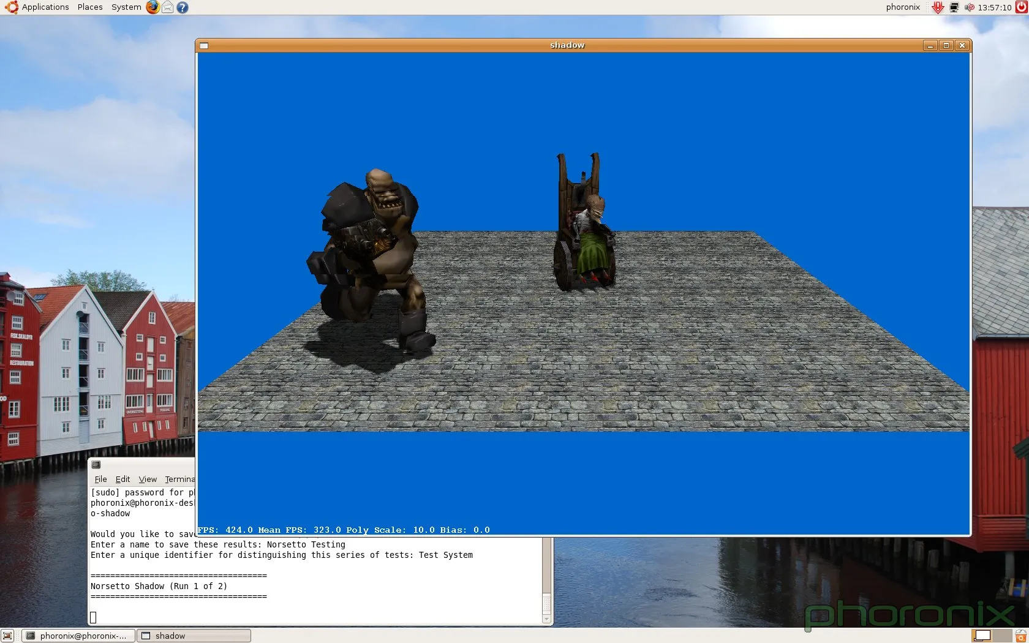The width and height of the screenshot is (1029, 643).
Task: Open the shadow window's title-bar menu icon
Action: (x=204, y=45)
